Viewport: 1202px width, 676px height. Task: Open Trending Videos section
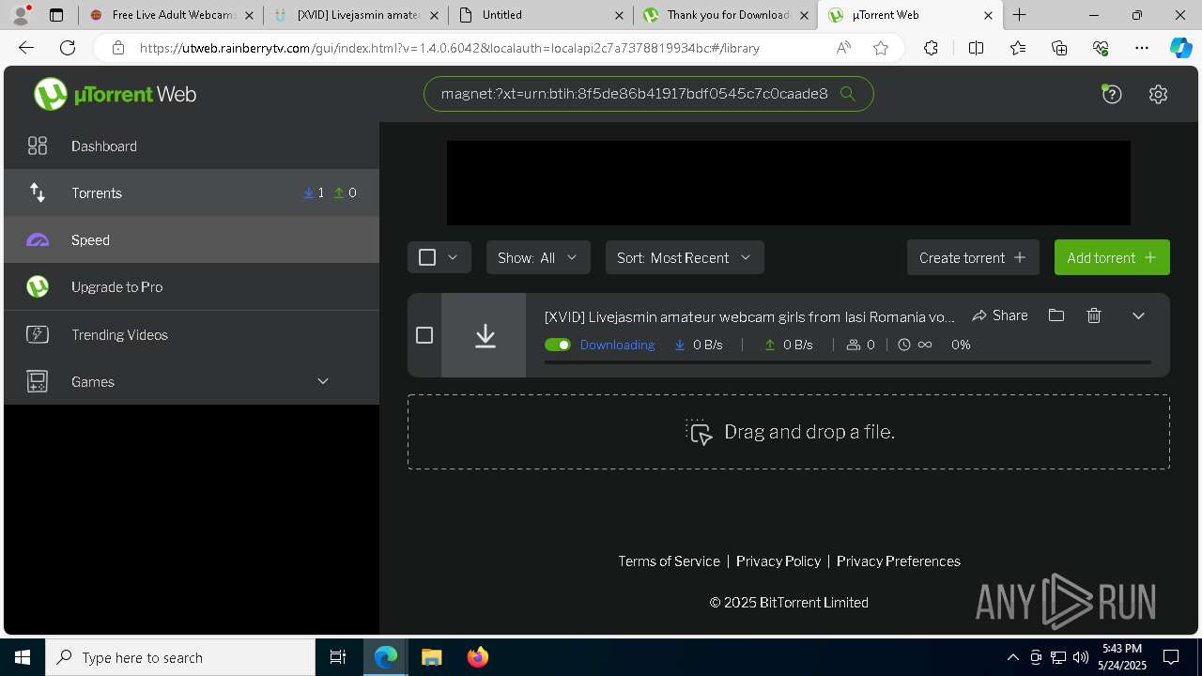[x=192, y=334]
